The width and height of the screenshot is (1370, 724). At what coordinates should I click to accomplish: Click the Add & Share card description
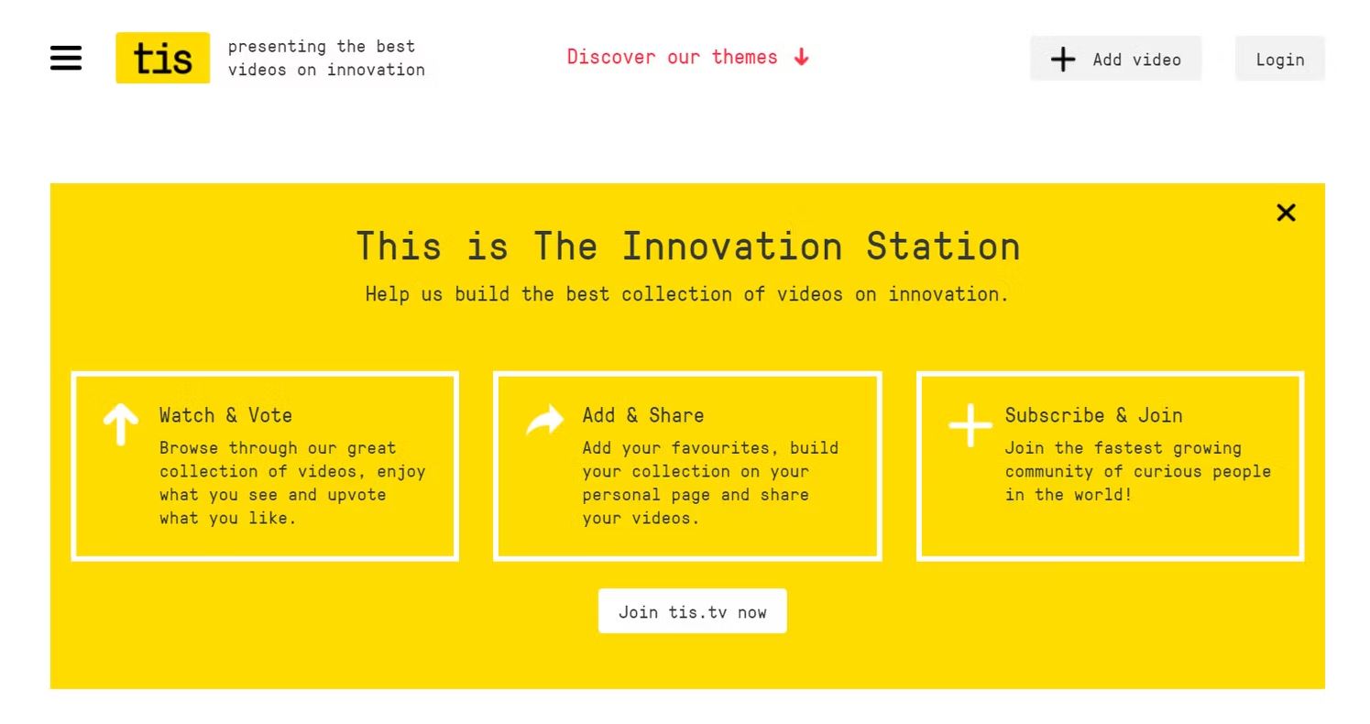pyautogui.click(x=710, y=483)
